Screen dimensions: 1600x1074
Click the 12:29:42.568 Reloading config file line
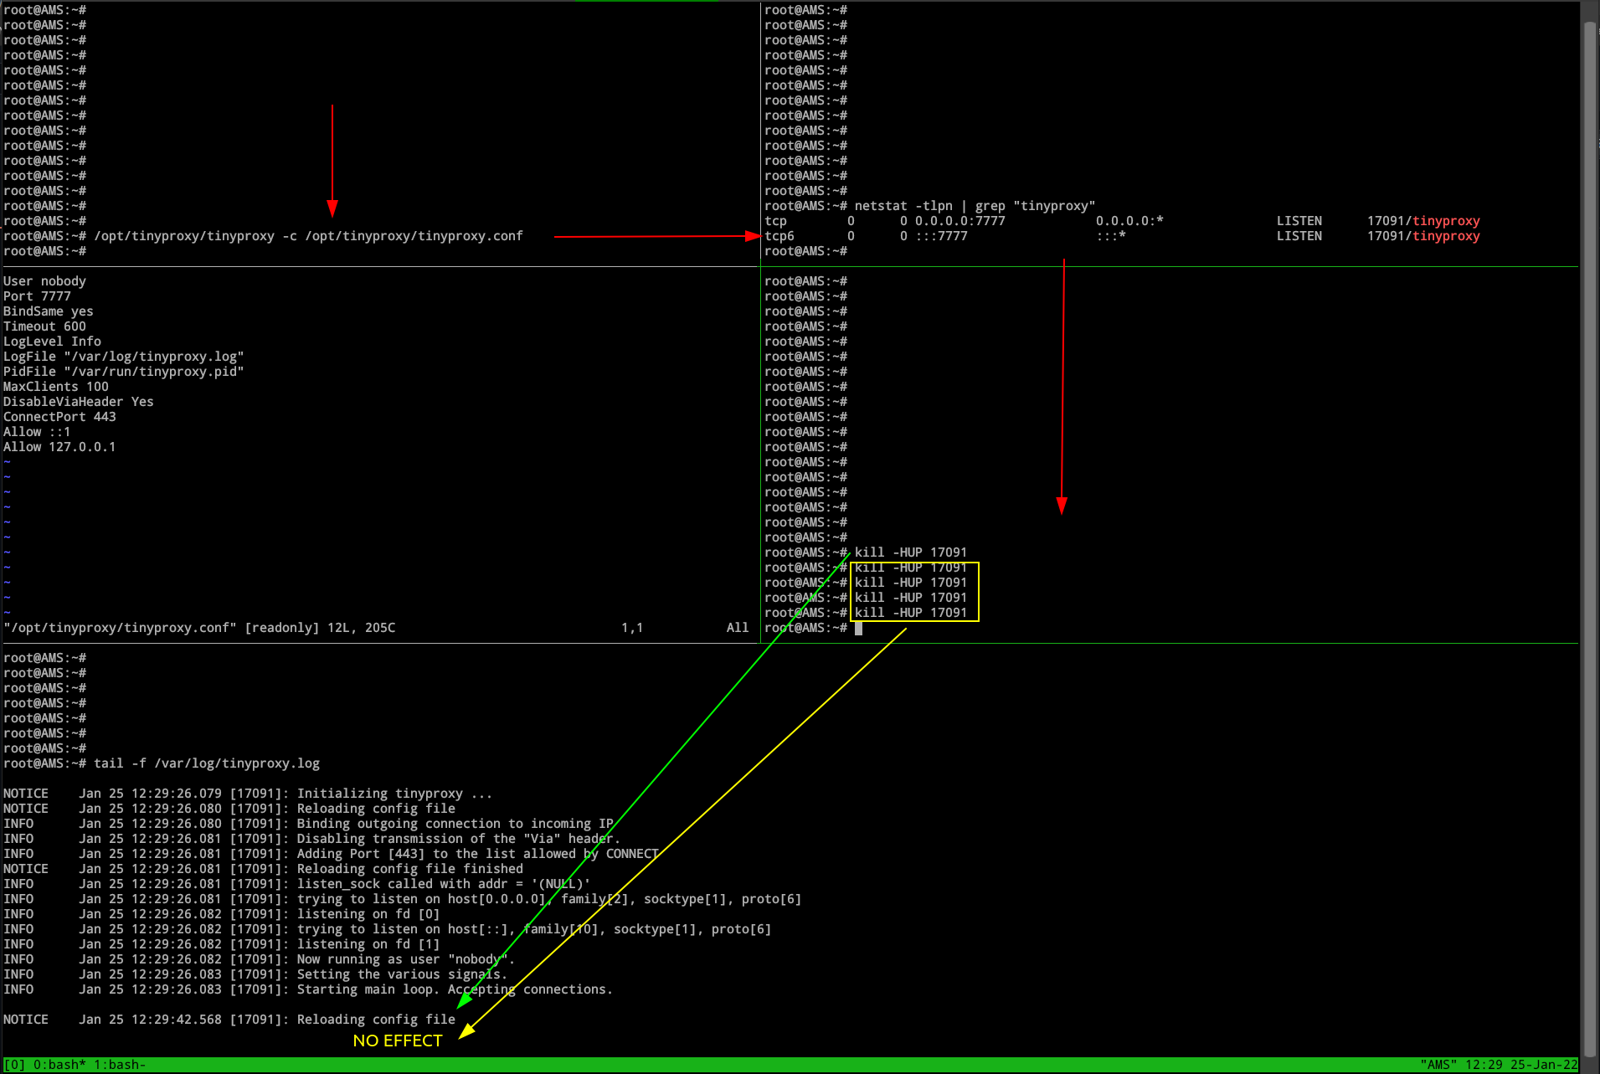(229, 1020)
